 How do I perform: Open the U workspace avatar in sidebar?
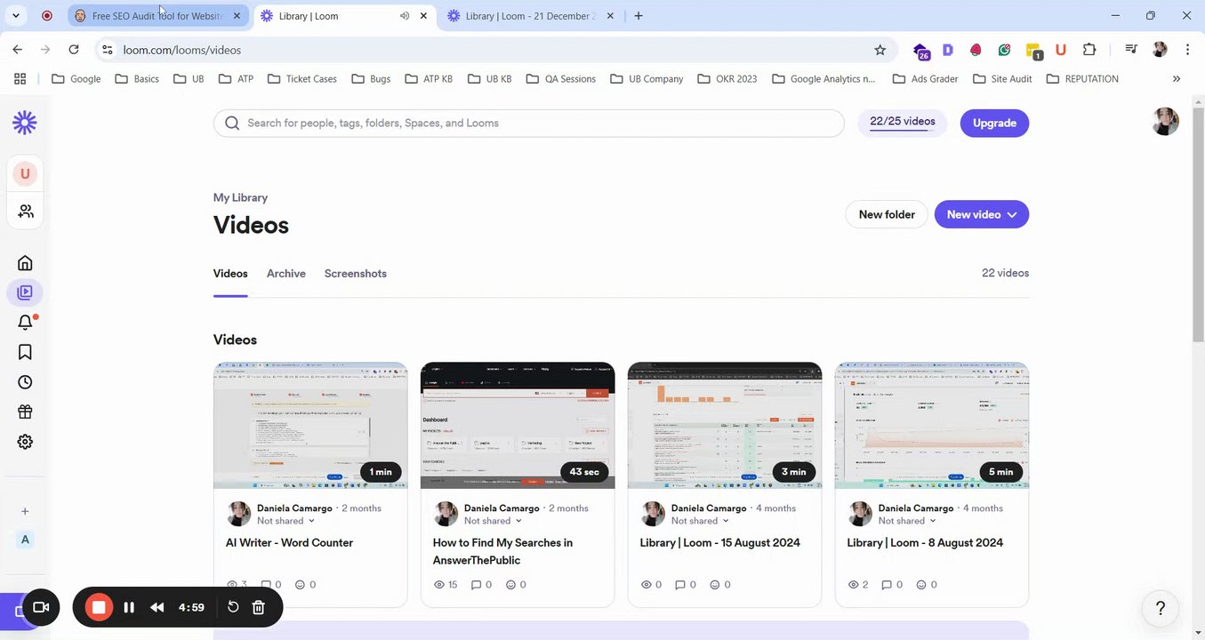(x=25, y=173)
